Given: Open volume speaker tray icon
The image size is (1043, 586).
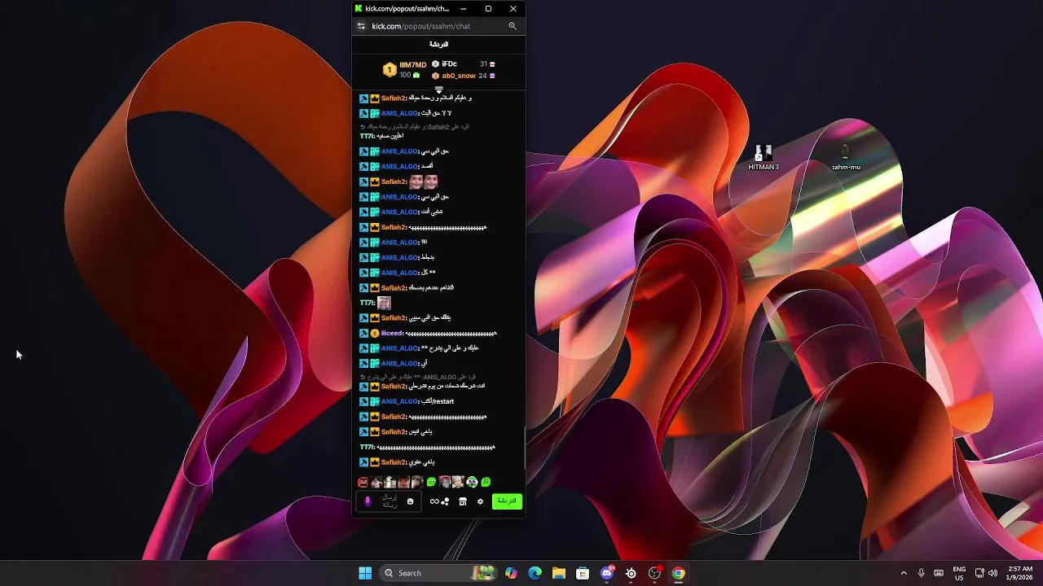Looking at the screenshot, I should [993, 573].
